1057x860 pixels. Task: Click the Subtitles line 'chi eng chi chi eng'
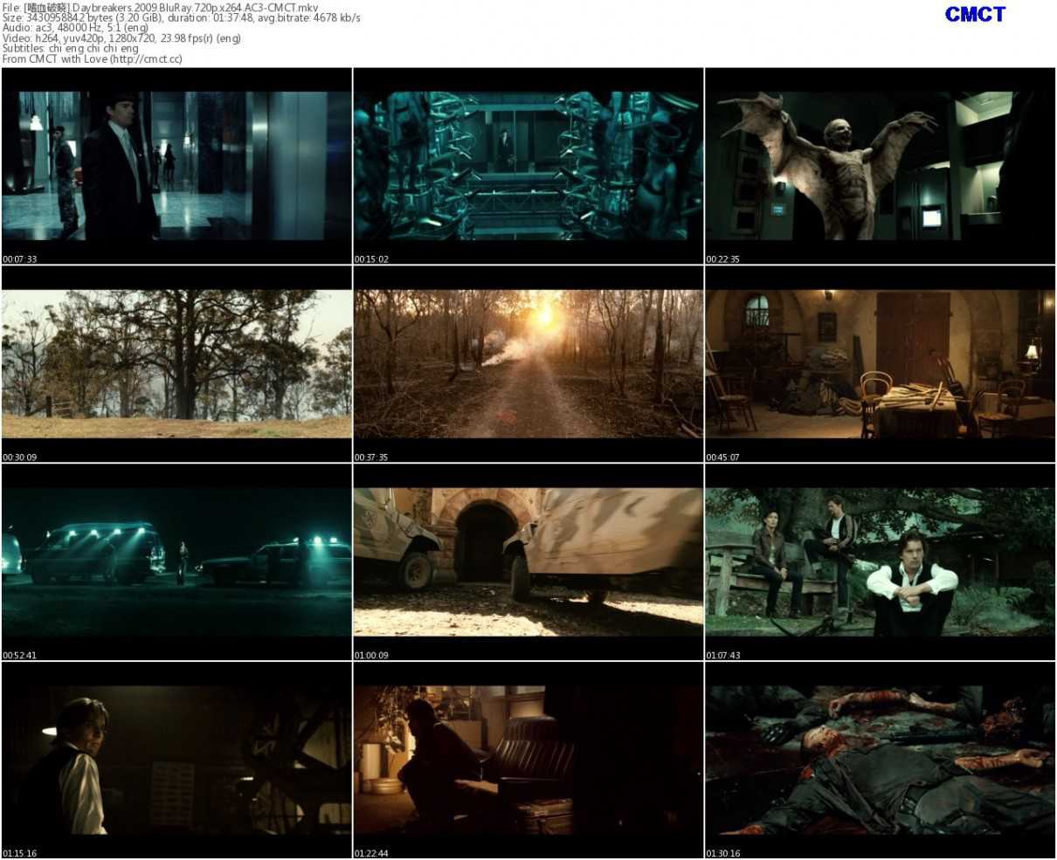[70, 49]
